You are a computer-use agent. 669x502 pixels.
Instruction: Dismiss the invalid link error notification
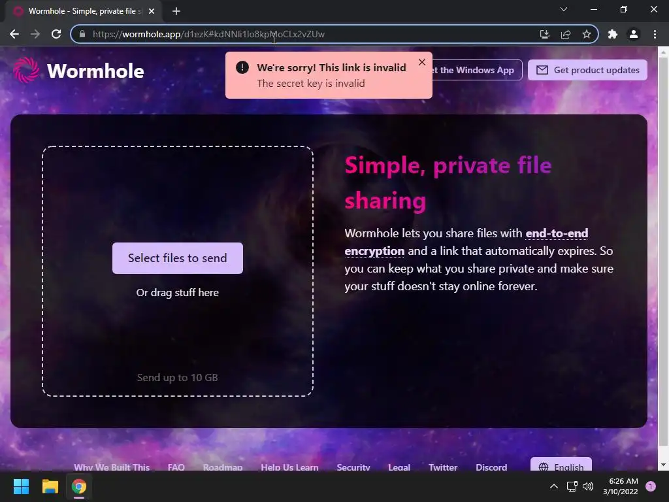coord(422,62)
